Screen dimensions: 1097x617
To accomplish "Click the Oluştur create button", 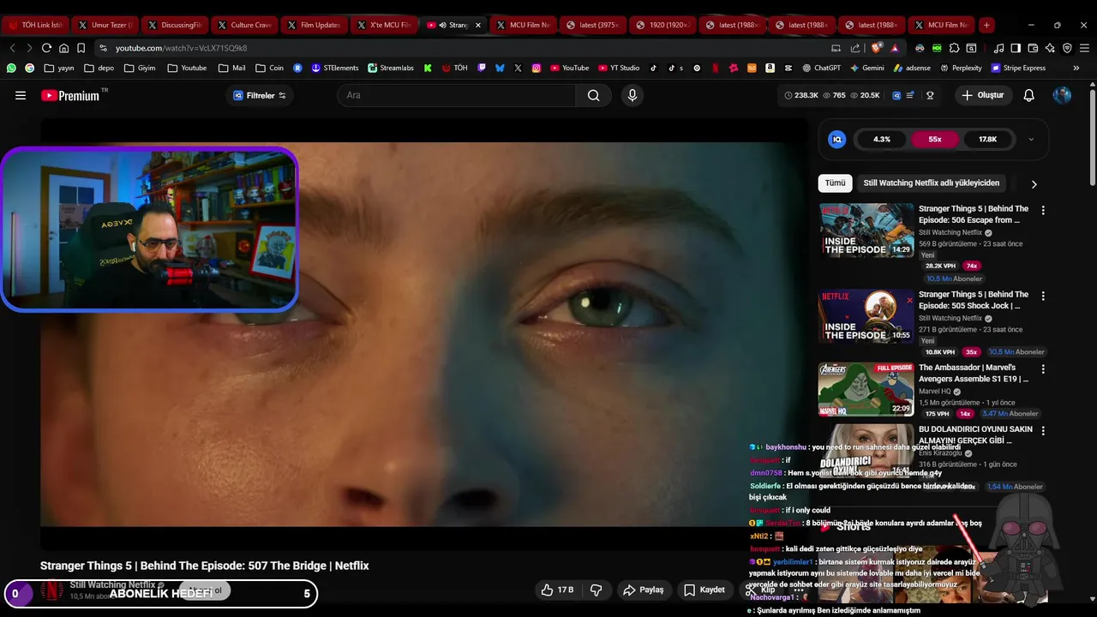I will pos(982,95).
